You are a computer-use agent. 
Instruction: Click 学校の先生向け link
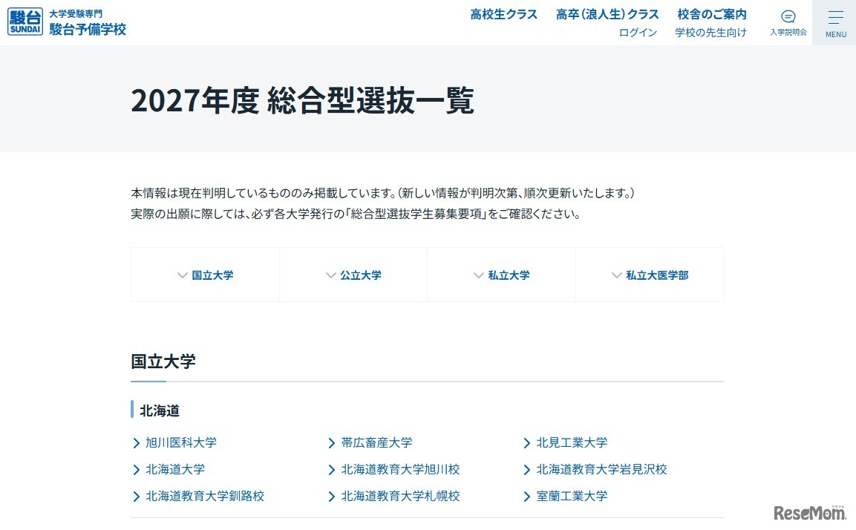[710, 32]
